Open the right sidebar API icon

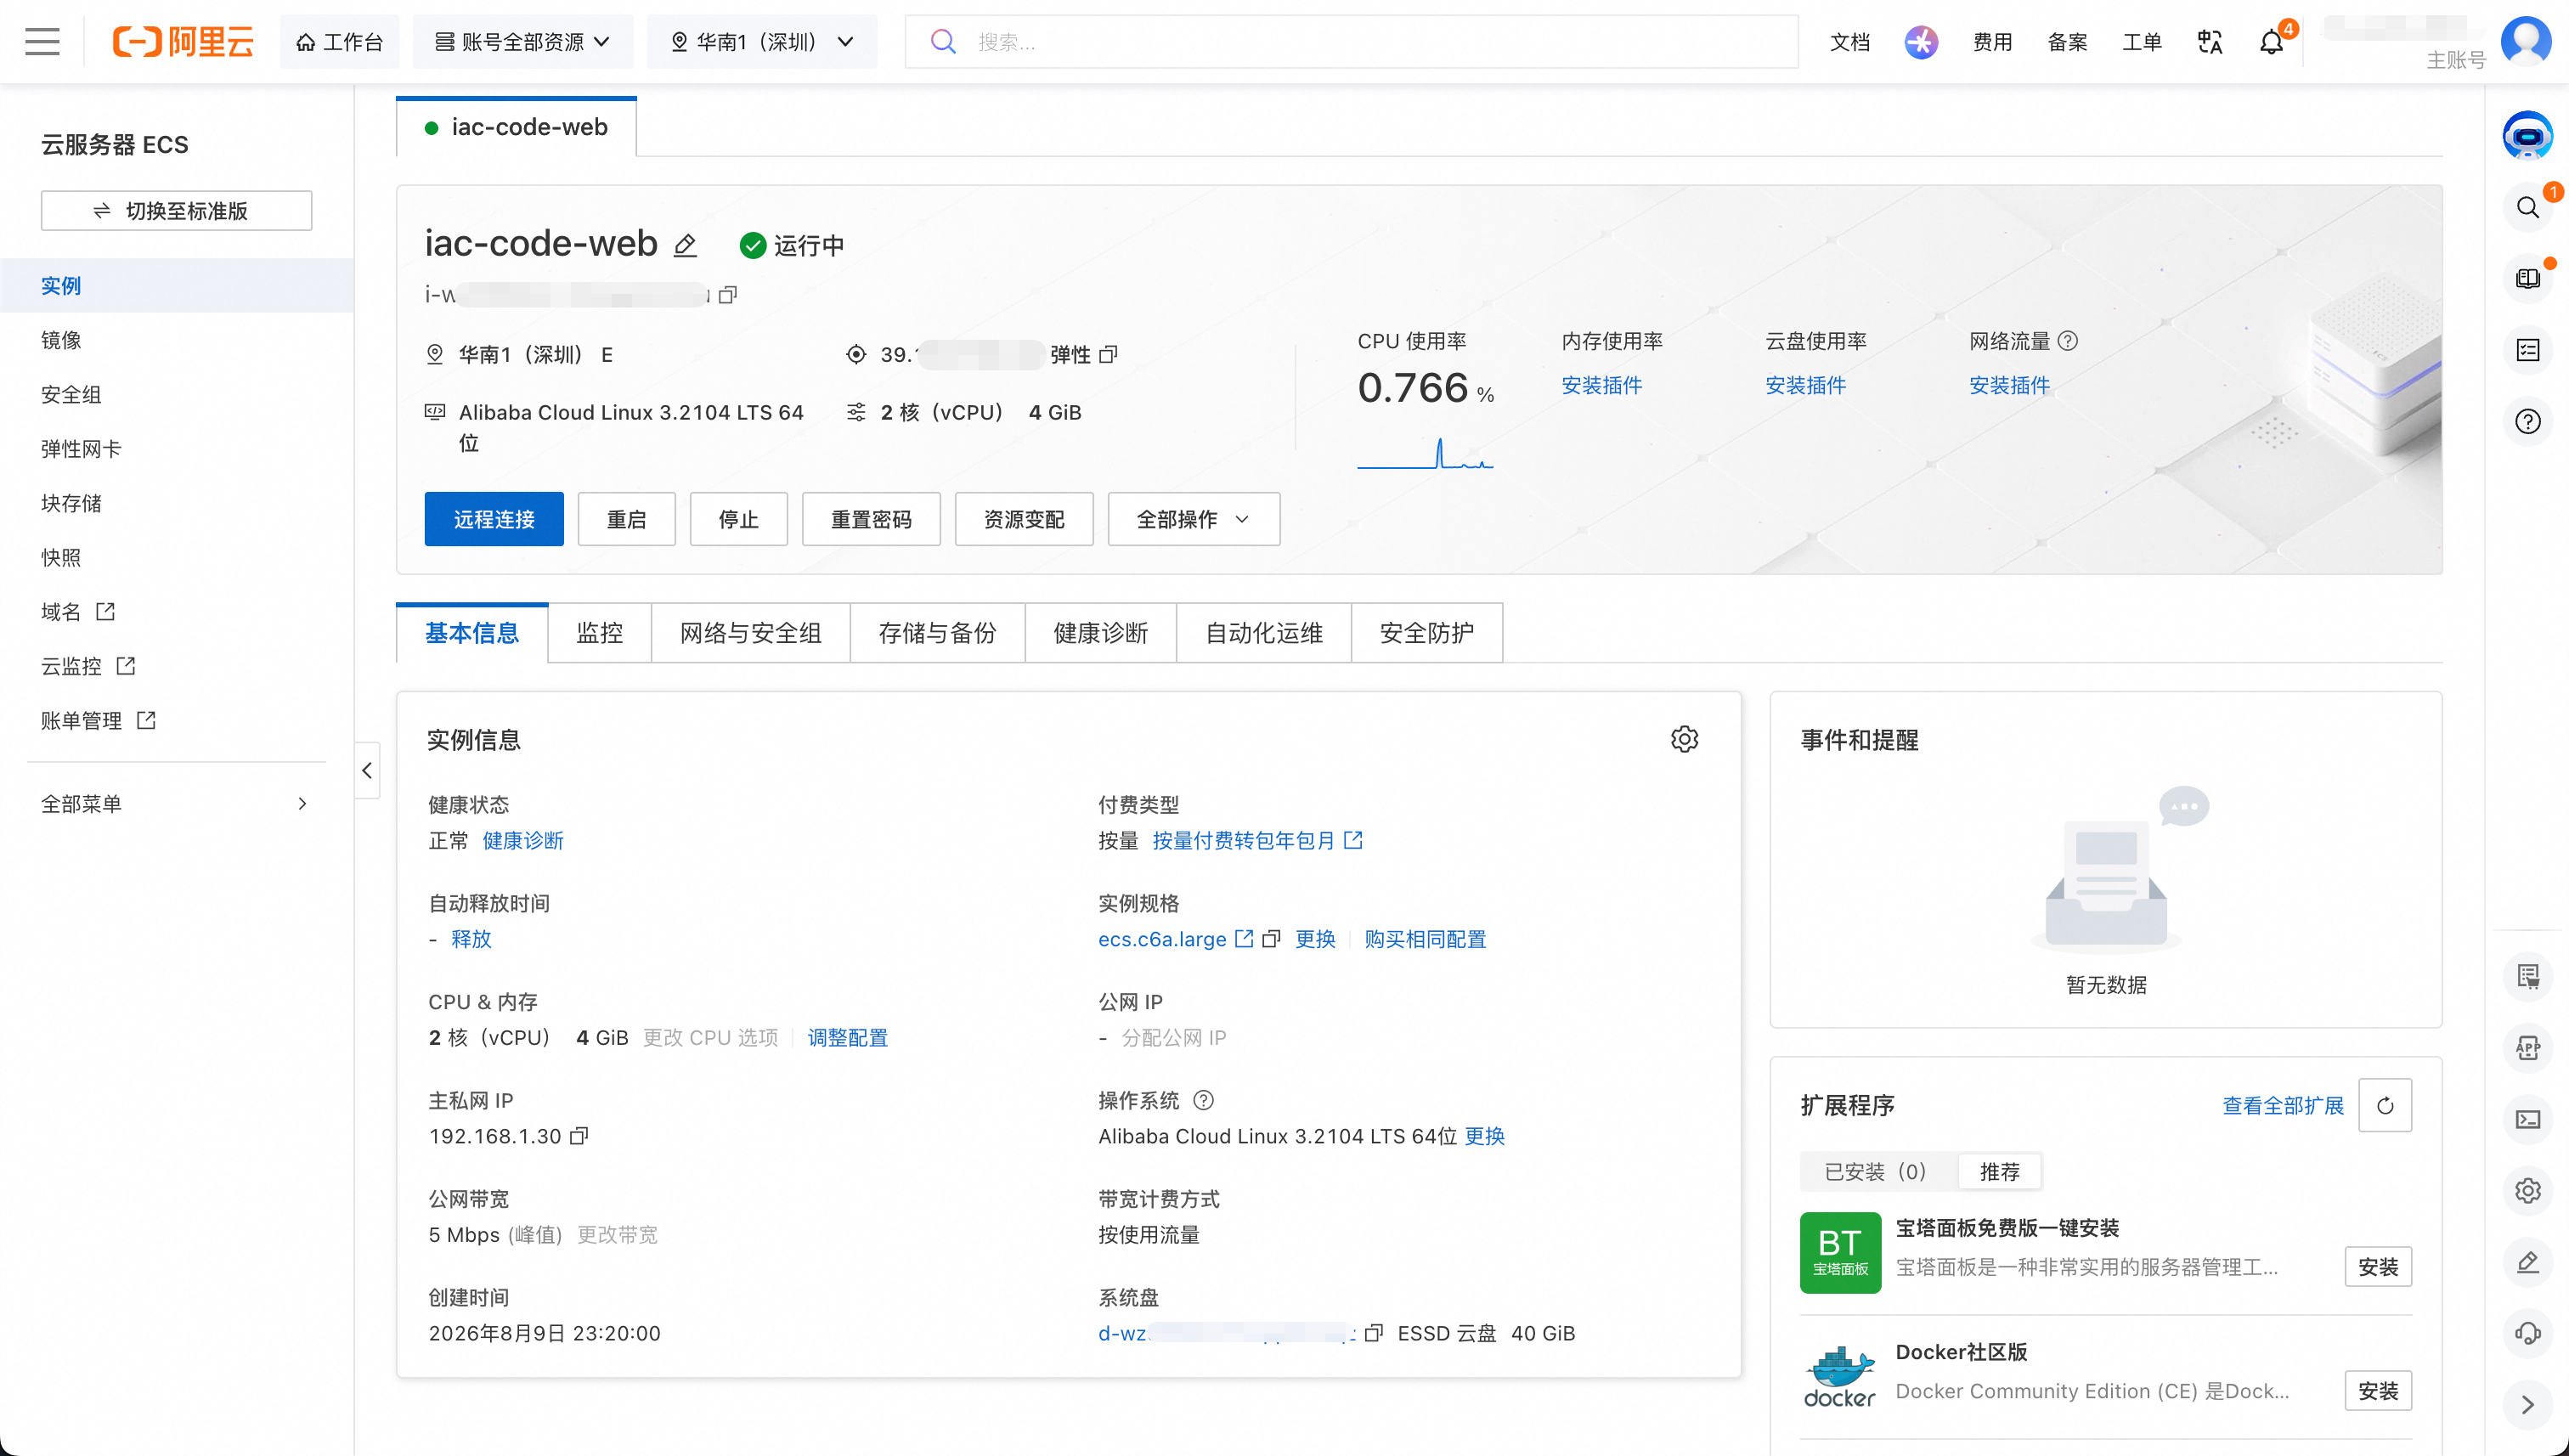(2527, 1047)
